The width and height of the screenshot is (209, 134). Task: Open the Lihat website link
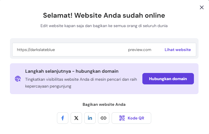(178, 50)
